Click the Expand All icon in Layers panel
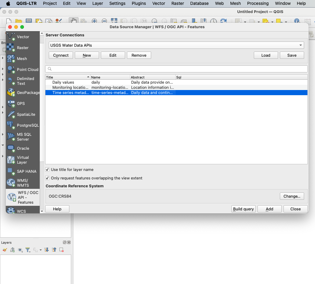This screenshot has width=315, height=284. coord(47,250)
